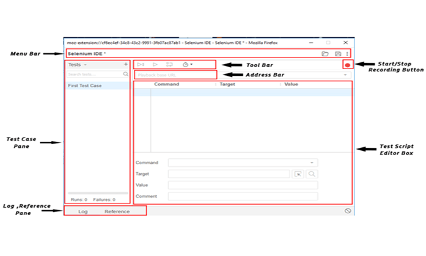Click the Run all tests icon

tap(141, 64)
